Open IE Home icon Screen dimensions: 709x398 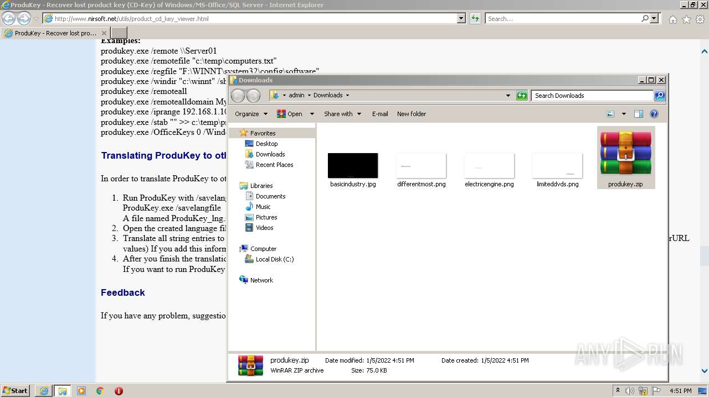point(672,19)
